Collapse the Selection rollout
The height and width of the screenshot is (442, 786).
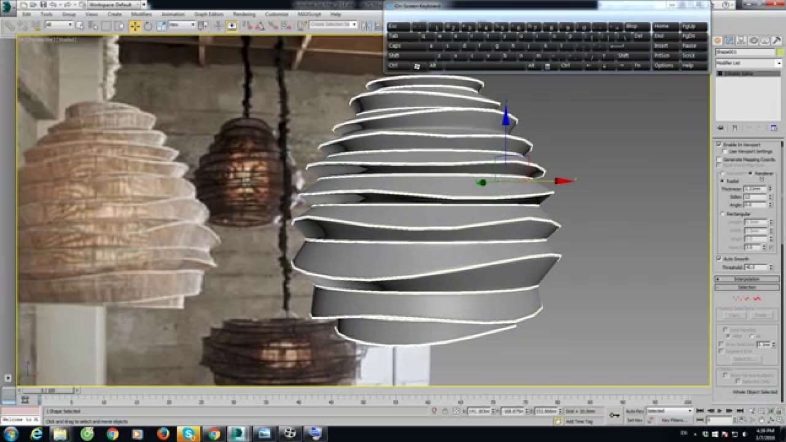click(x=747, y=287)
